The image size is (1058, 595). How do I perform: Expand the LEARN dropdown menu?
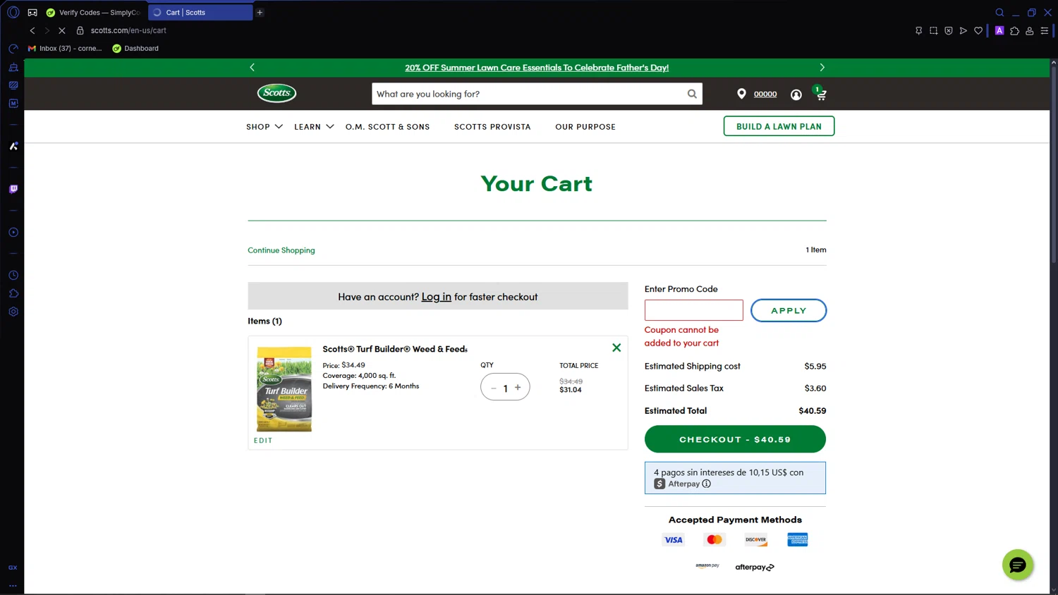[314, 127]
